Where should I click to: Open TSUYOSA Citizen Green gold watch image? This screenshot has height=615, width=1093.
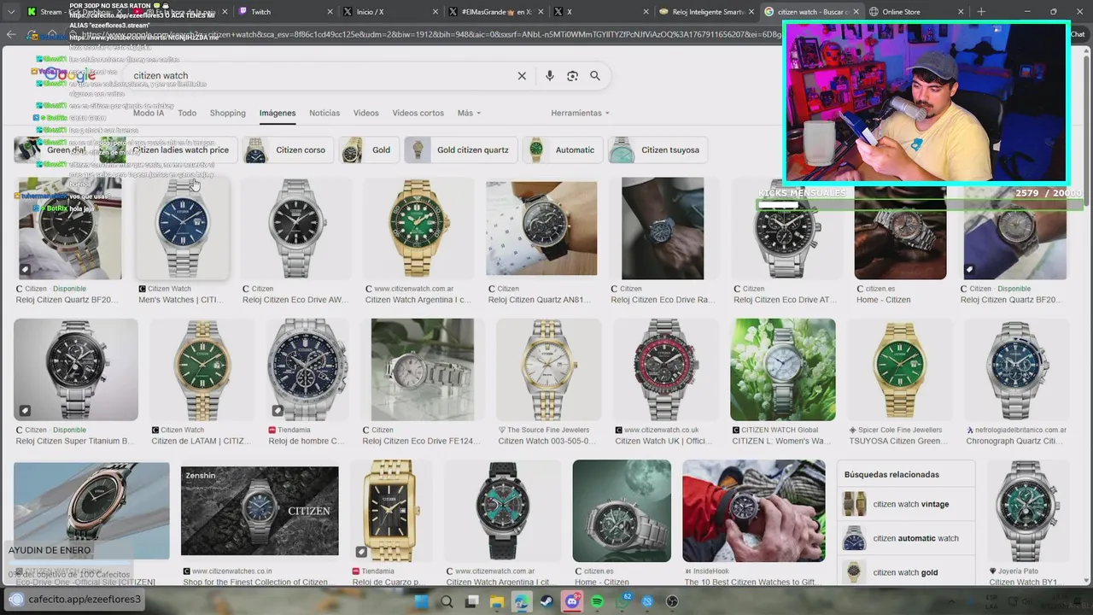click(x=900, y=370)
